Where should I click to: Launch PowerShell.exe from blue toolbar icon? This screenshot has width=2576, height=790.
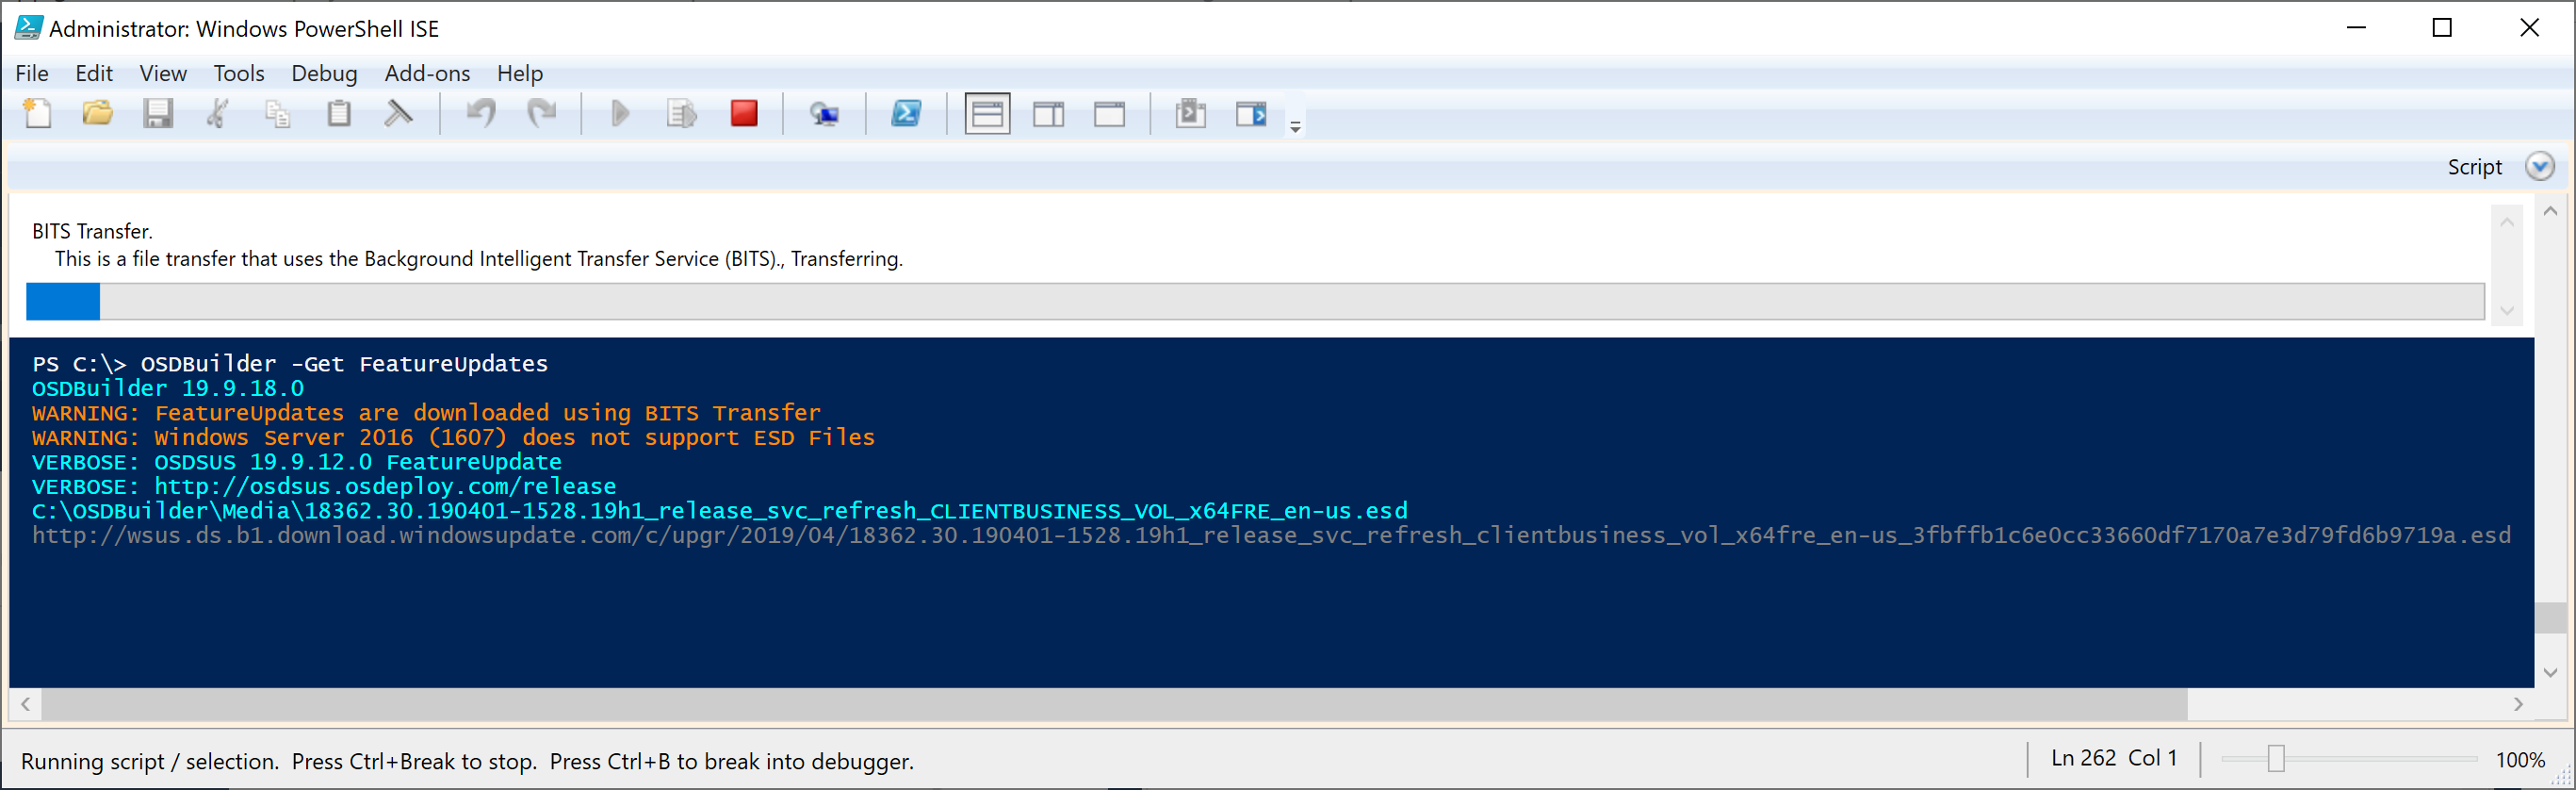906,114
